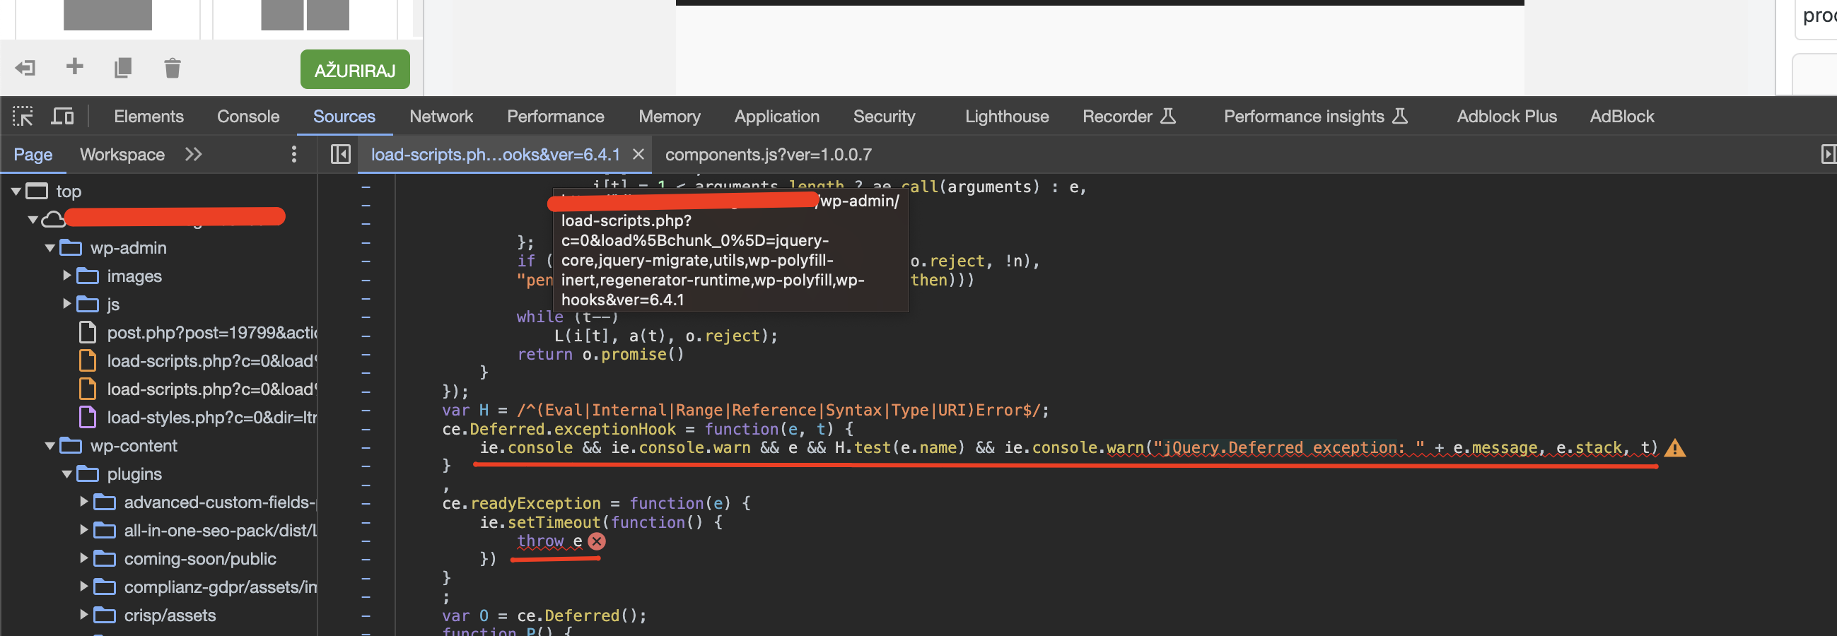
Task: Collapse the redacted domain cloud node
Action: [x=33, y=220]
